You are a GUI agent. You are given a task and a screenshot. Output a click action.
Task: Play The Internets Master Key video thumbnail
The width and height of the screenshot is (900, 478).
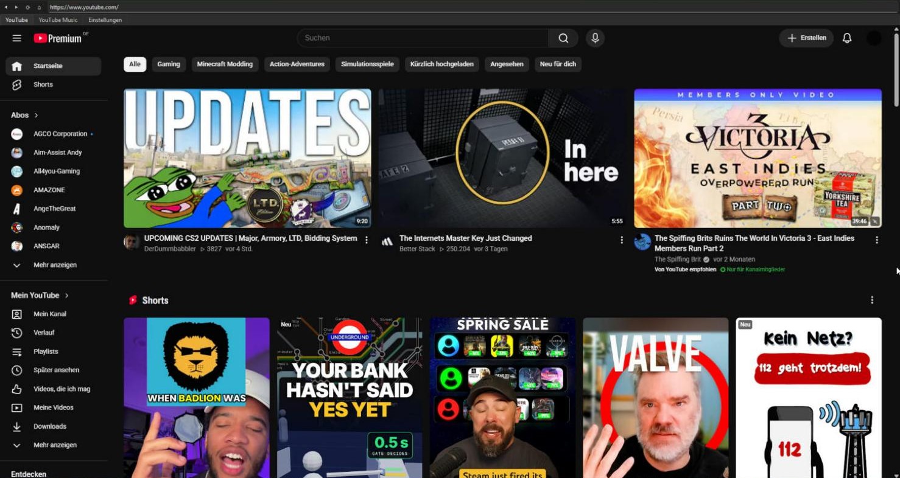502,158
